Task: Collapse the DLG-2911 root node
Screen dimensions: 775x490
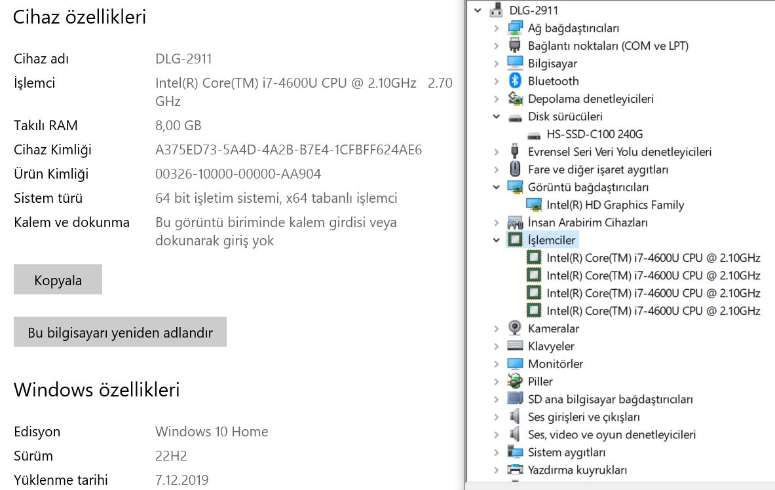Action: coord(478,10)
